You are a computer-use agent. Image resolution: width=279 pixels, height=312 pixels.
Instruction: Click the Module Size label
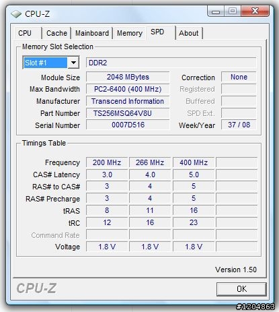point(61,77)
